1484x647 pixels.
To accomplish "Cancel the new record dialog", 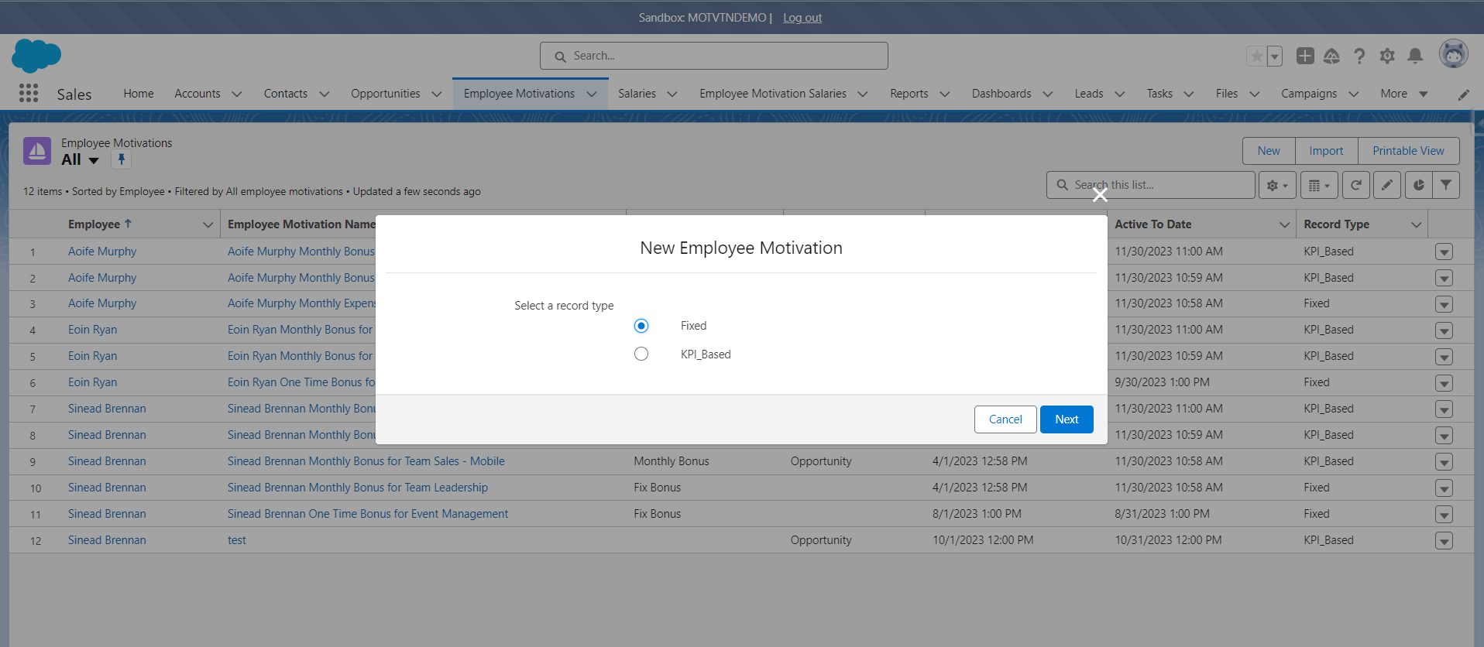I will pyautogui.click(x=1005, y=419).
